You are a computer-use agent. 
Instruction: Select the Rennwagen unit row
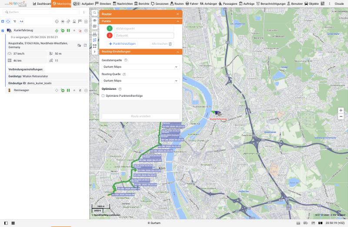click(x=47, y=90)
